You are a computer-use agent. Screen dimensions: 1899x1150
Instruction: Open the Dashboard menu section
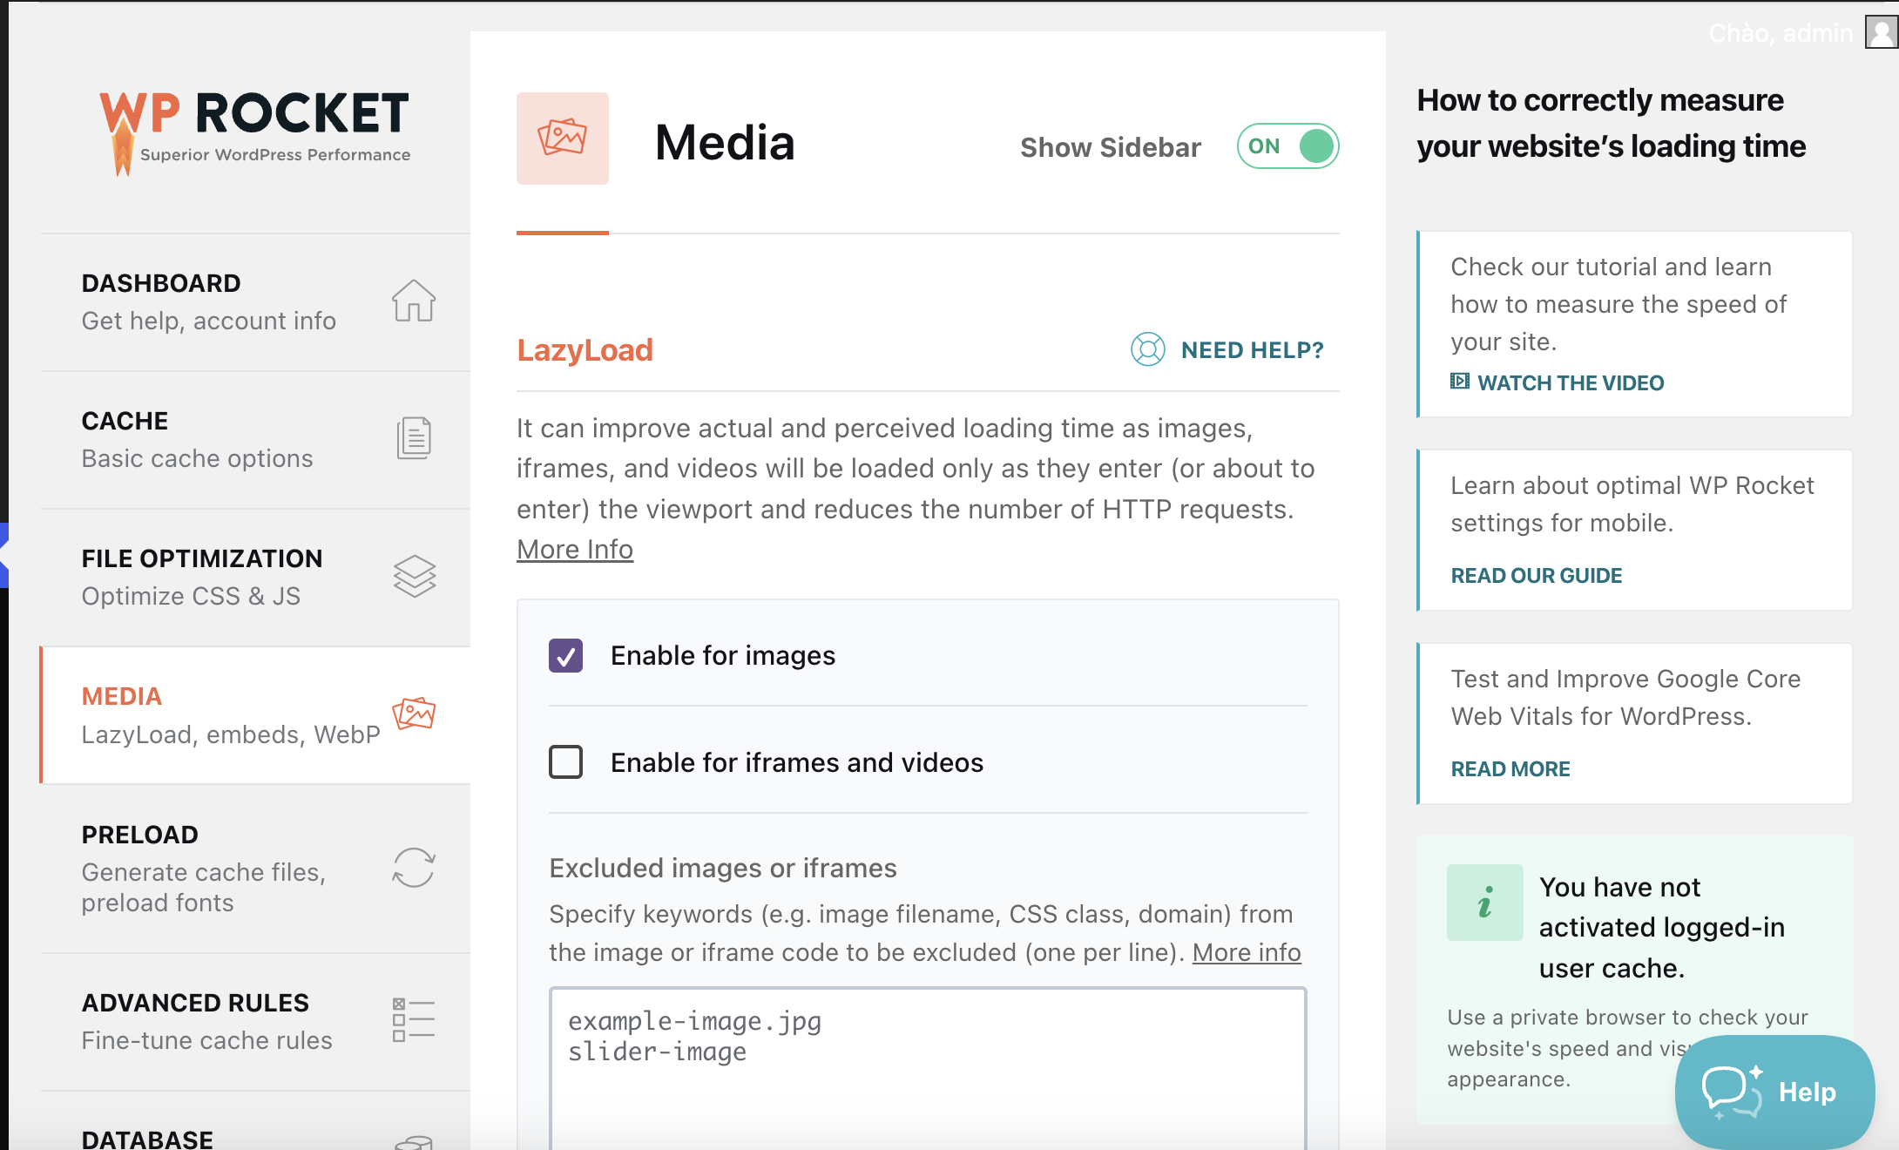tap(255, 302)
